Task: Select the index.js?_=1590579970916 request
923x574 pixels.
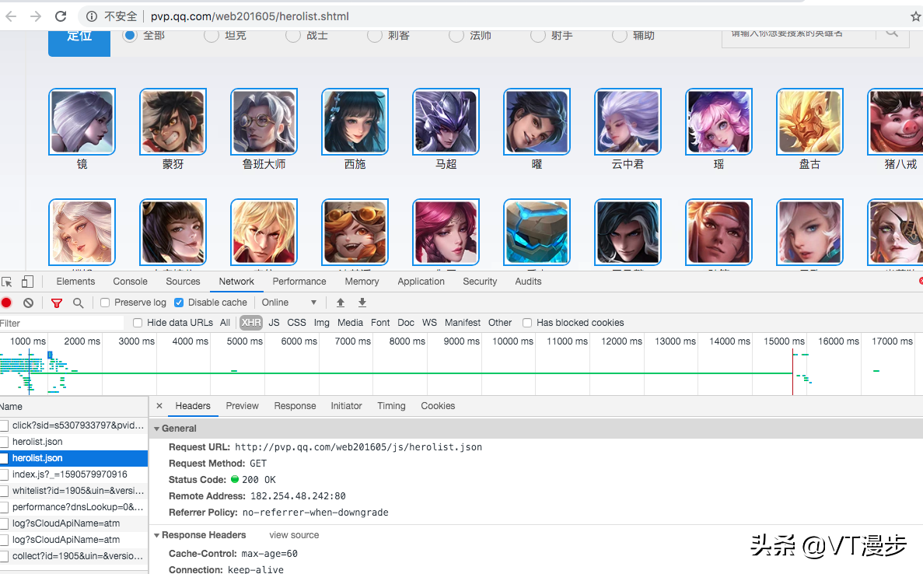Action: [74, 474]
